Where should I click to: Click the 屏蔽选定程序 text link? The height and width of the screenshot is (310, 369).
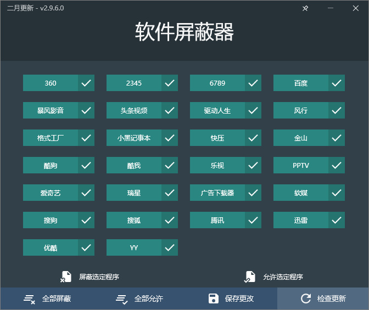click(99, 277)
